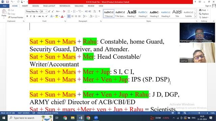216x121 pixels.
Task: Open File Explorer from taskbar
Action: 73,118
